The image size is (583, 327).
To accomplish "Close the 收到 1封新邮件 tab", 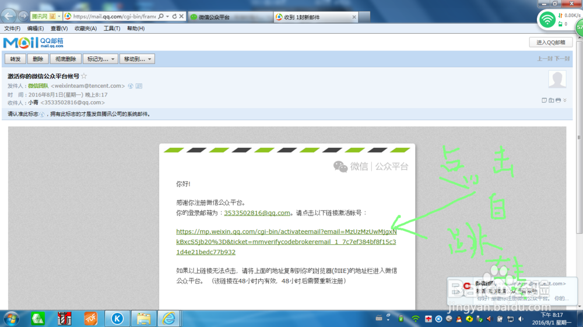I will [354, 17].
